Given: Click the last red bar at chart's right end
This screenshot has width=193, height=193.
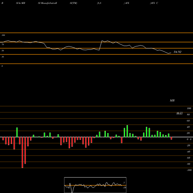Looking at the screenshot, I should [171, 138].
